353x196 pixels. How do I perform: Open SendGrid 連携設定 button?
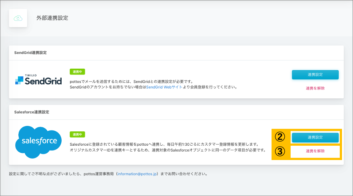[x=315, y=75]
